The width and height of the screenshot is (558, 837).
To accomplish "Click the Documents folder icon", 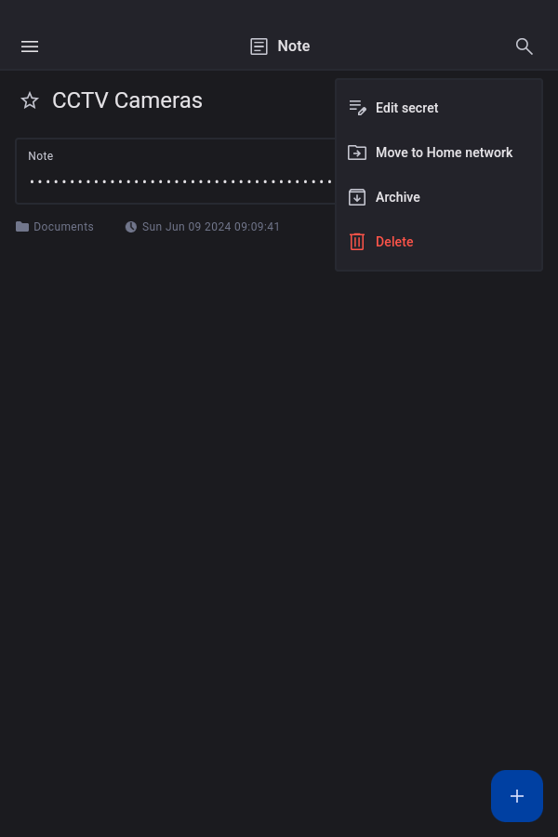I will pos(22,227).
